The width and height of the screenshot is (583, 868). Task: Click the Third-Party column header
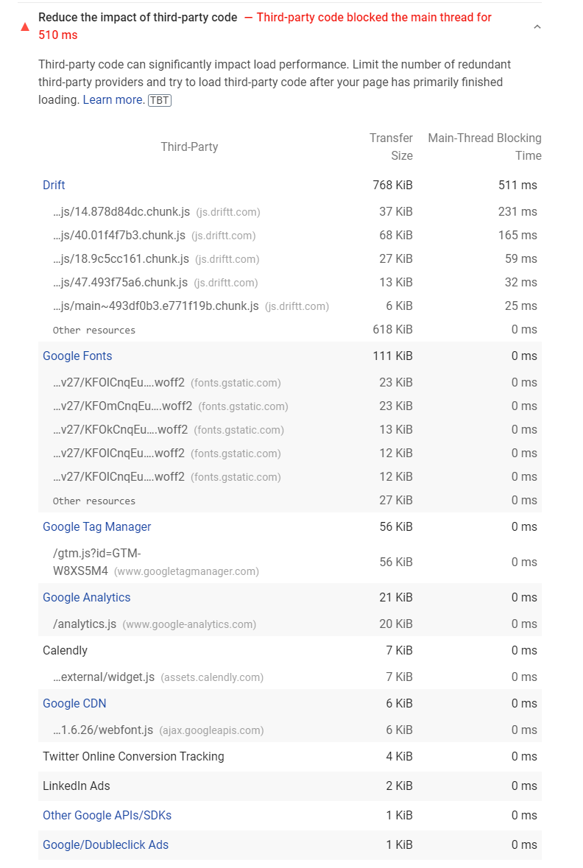pos(189,147)
